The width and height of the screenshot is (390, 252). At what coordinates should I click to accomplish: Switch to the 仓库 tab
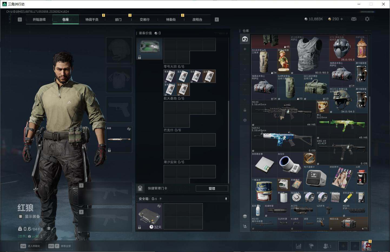(x=65, y=19)
